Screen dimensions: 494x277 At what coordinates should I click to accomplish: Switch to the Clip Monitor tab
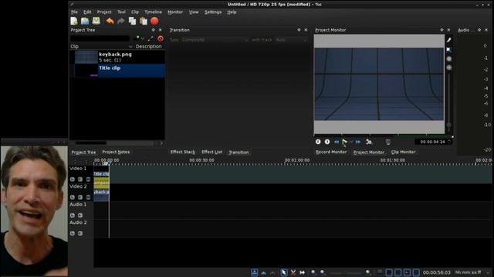pos(403,152)
